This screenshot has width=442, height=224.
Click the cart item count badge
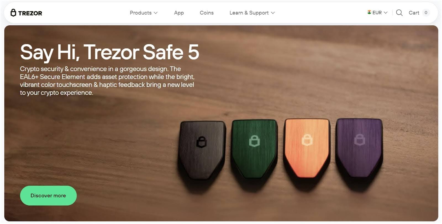[426, 13]
